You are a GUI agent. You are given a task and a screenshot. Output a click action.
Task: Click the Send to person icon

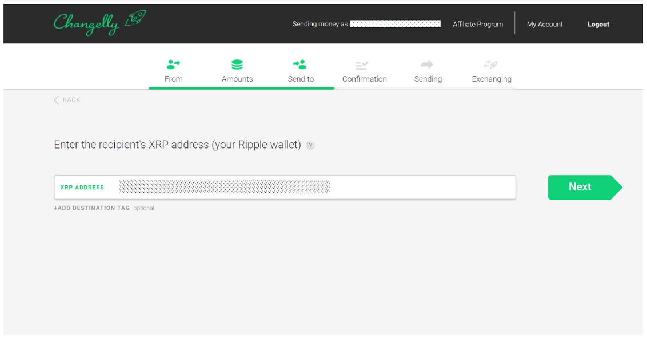[x=300, y=65]
